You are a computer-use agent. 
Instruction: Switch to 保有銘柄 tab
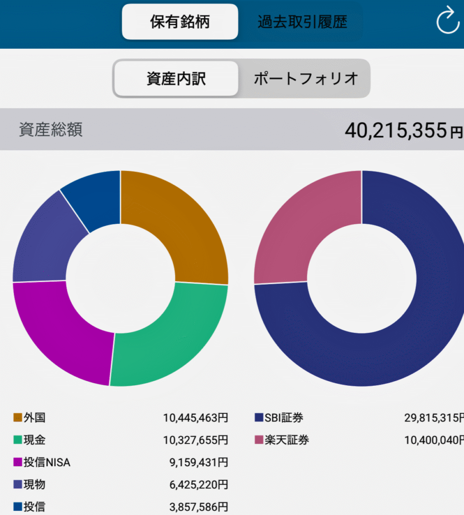pos(180,22)
